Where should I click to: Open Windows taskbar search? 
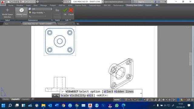[10, 106]
